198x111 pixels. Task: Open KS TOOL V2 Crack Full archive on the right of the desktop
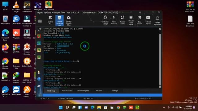(190, 7)
